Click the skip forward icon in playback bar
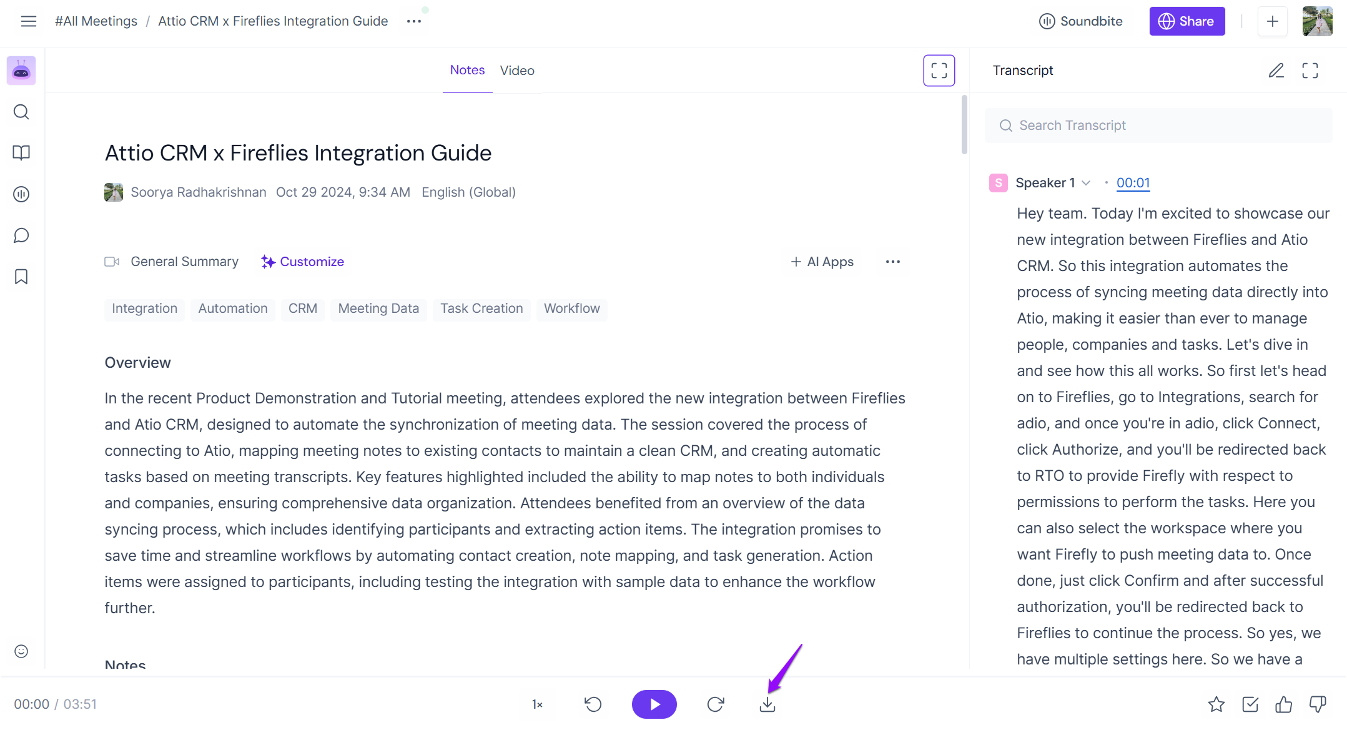 click(x=715, y=704)
